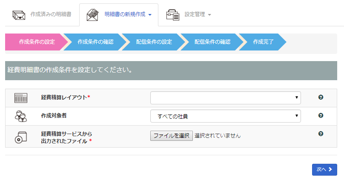The image size is (344, 182).
Task: Click the 作成条件の設定 step
Action: coord(37,42)
